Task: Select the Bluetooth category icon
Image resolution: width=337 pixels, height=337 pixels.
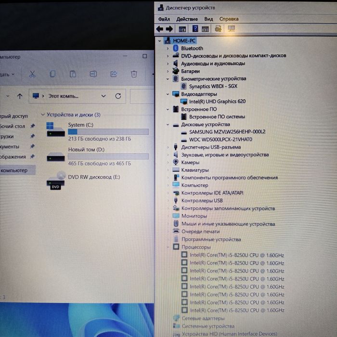Action: 176,48
